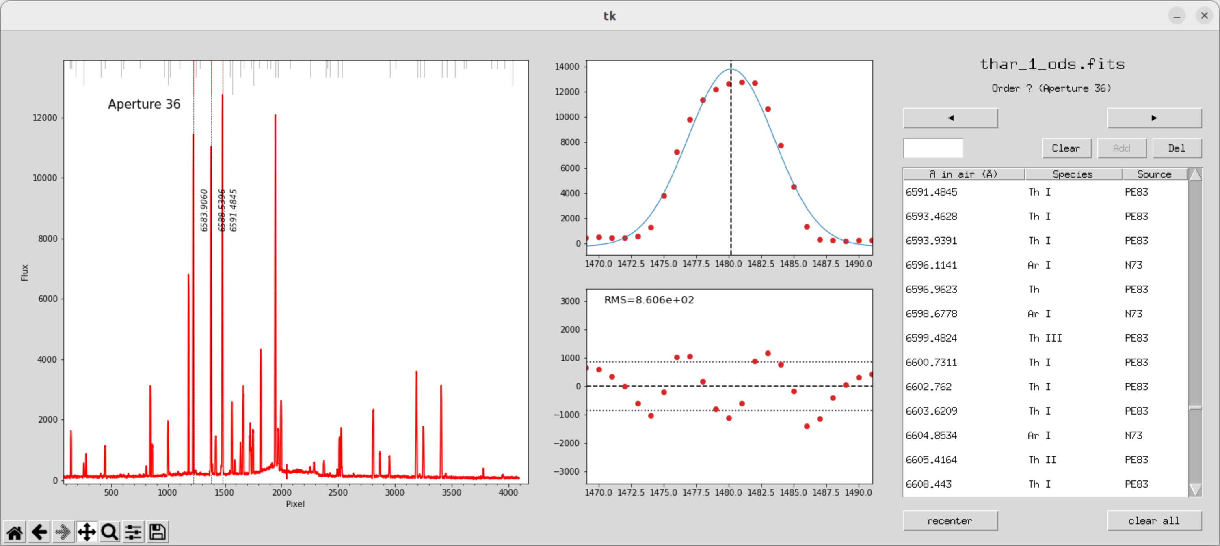Select the 6599.4824 Th III row
The image size is (1220, 546).
tap(1042, 338)
